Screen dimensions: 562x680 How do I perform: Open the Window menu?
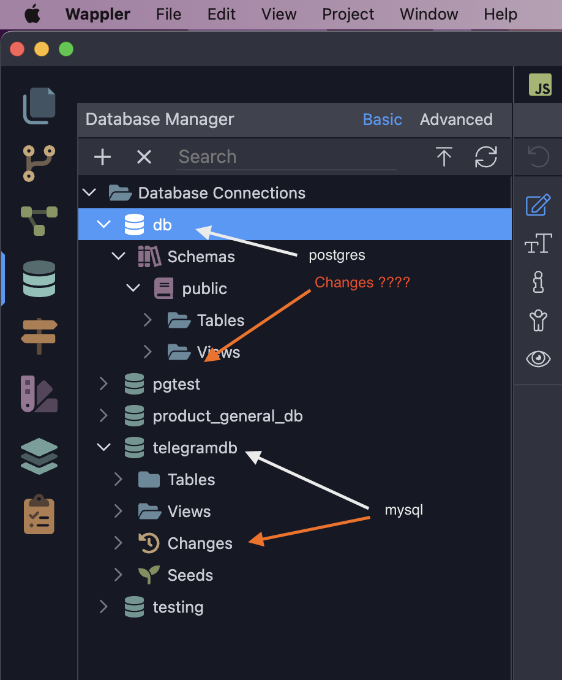[x=429, y=14]
